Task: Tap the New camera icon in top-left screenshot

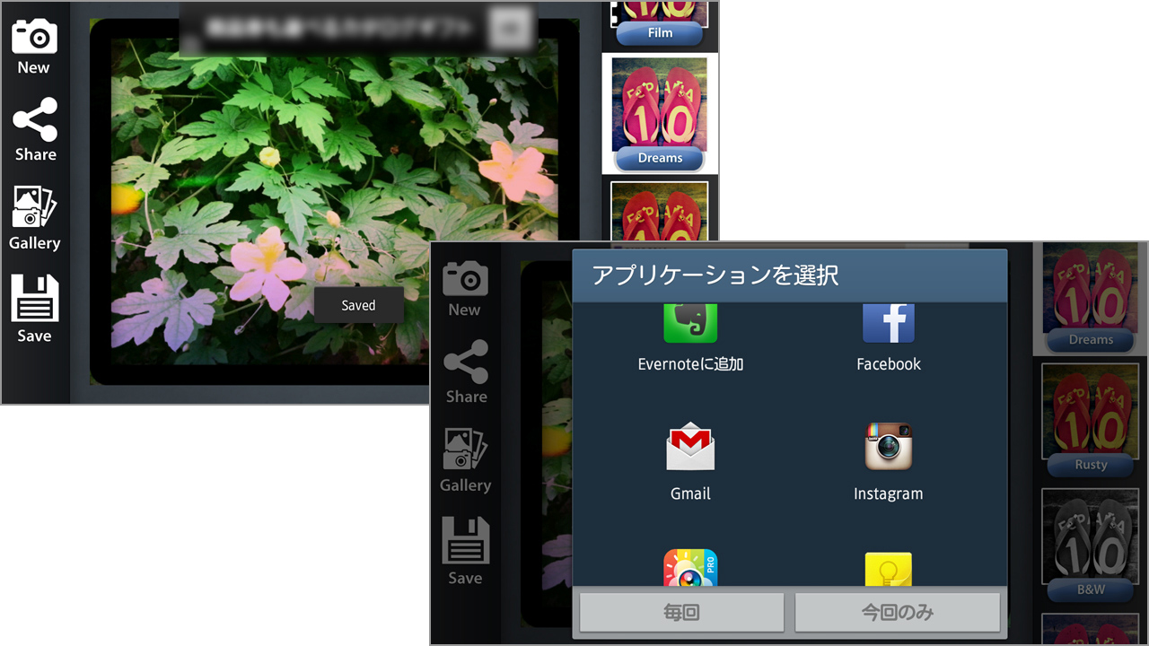Action: [34, 47]
